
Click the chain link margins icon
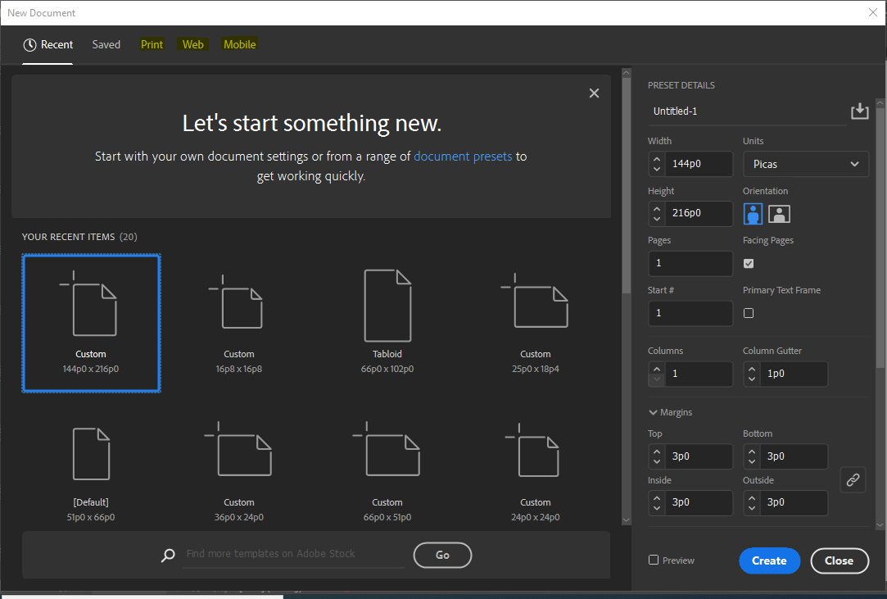pos(853,479)
